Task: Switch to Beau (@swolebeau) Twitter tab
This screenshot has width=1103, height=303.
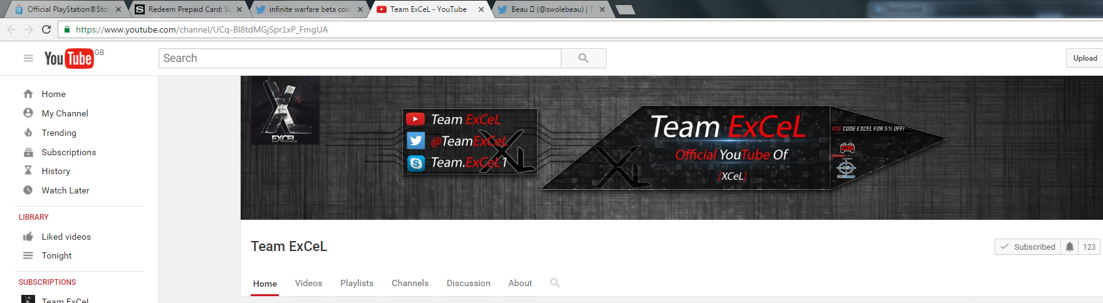Action: pos(548,9)
